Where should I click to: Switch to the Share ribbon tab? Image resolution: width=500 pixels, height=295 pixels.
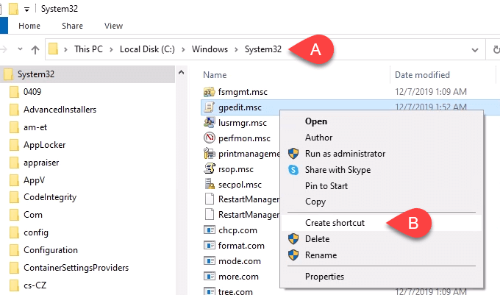click(x=72, y=26)
